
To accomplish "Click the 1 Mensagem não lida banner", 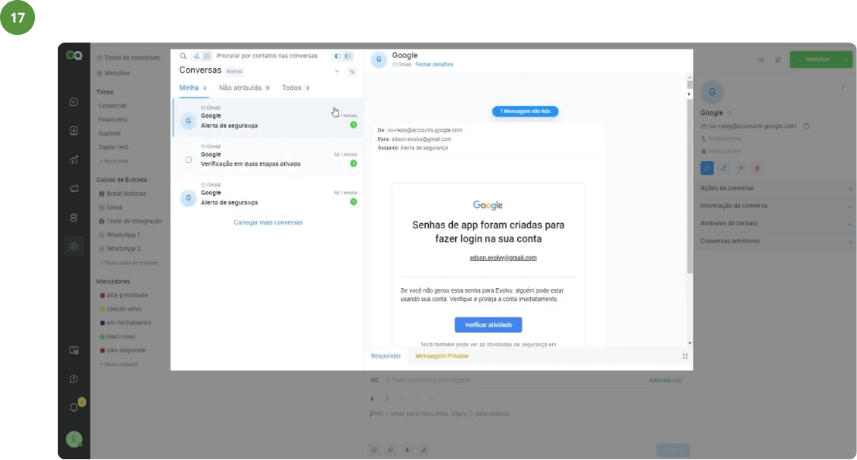I will coord(525,112).
